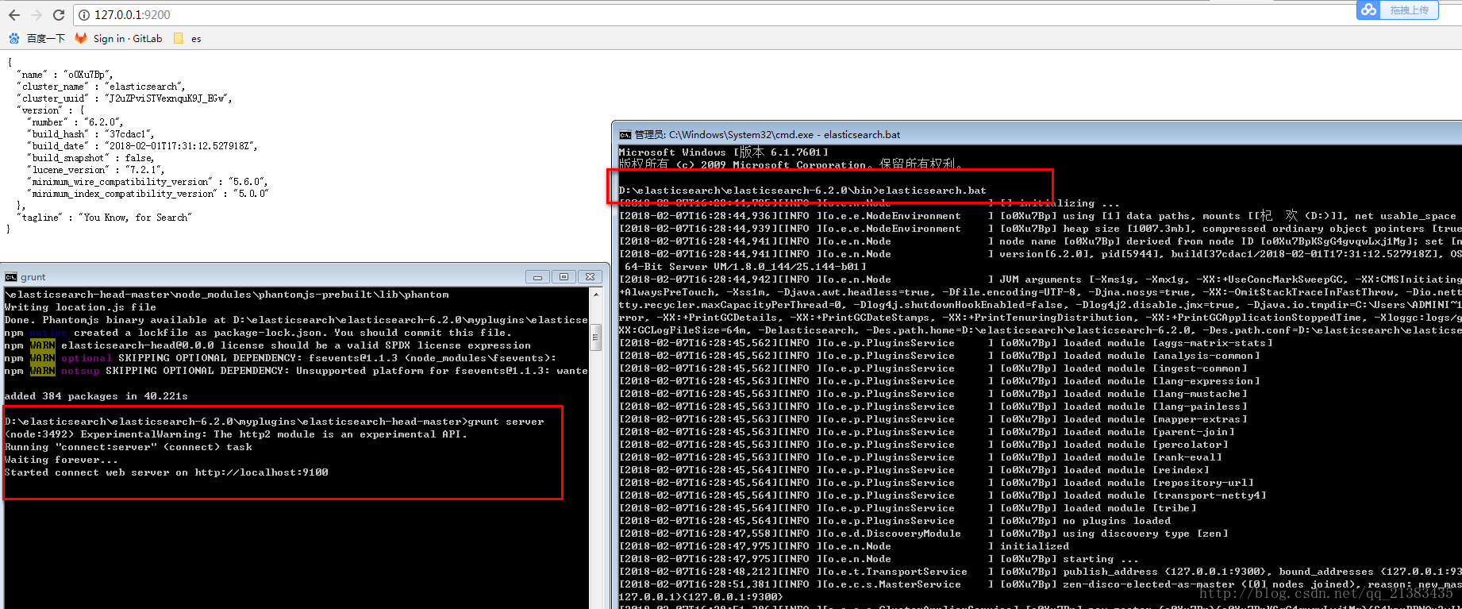
Task: Click the loaded module [tribe] line
Action: (x=907, y=508)
